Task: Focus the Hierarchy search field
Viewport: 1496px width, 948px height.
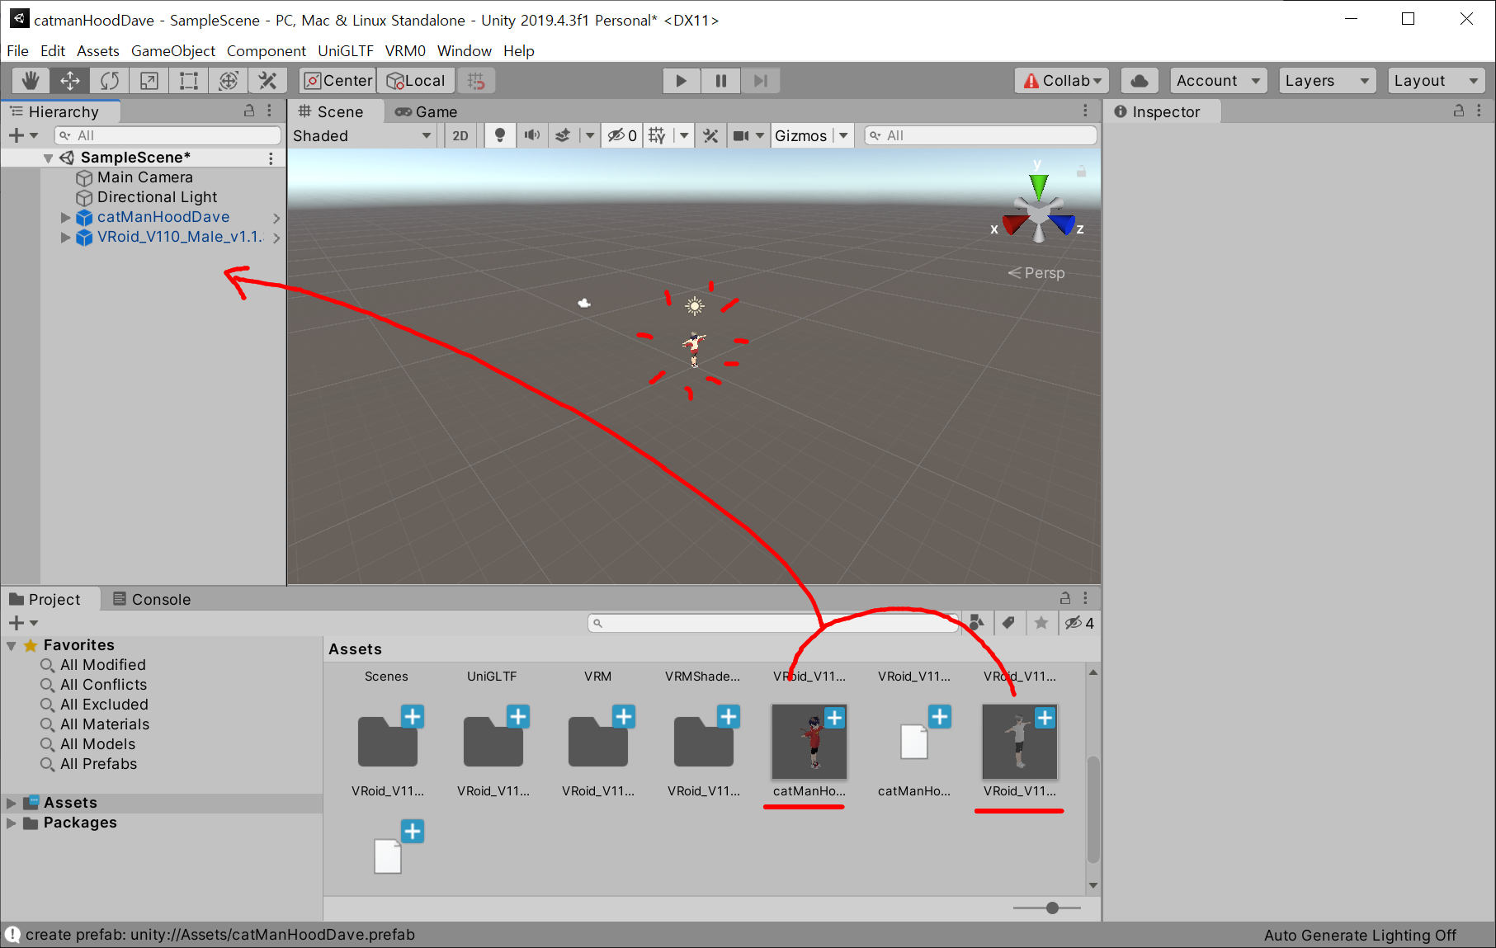Action: (x=168, y=135)
